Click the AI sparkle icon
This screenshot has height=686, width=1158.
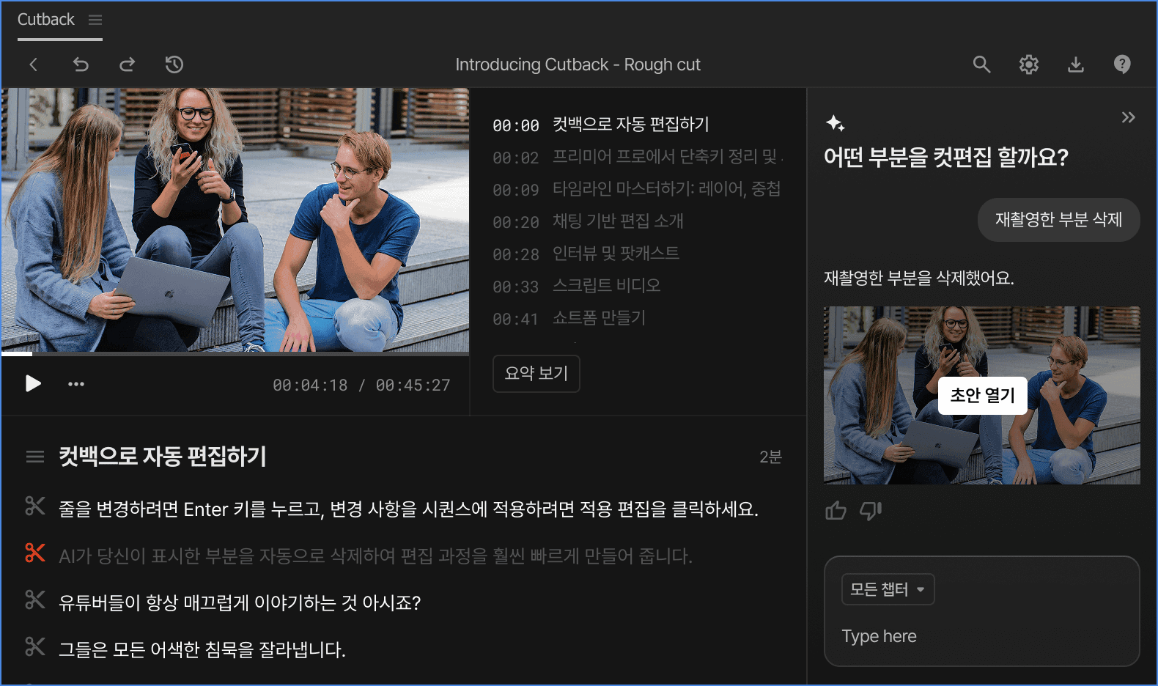point(835,123)
